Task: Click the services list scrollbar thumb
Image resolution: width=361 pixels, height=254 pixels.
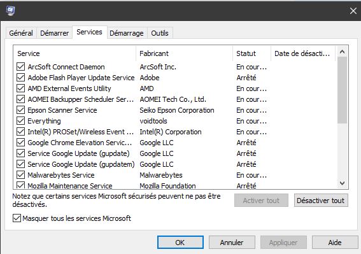Action: [x=342, y=90]
